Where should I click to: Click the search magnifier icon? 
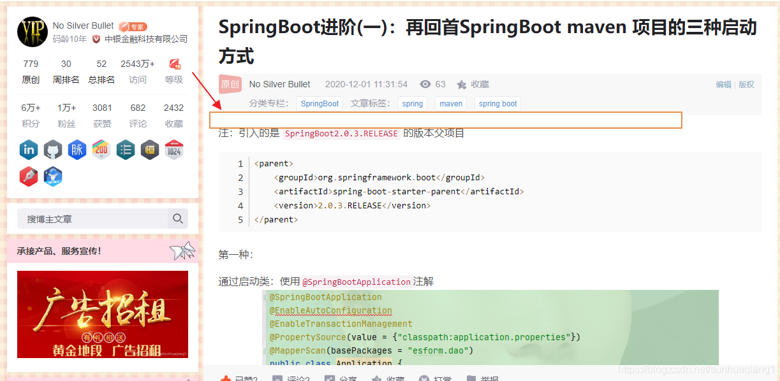click(x=178, y=219)
